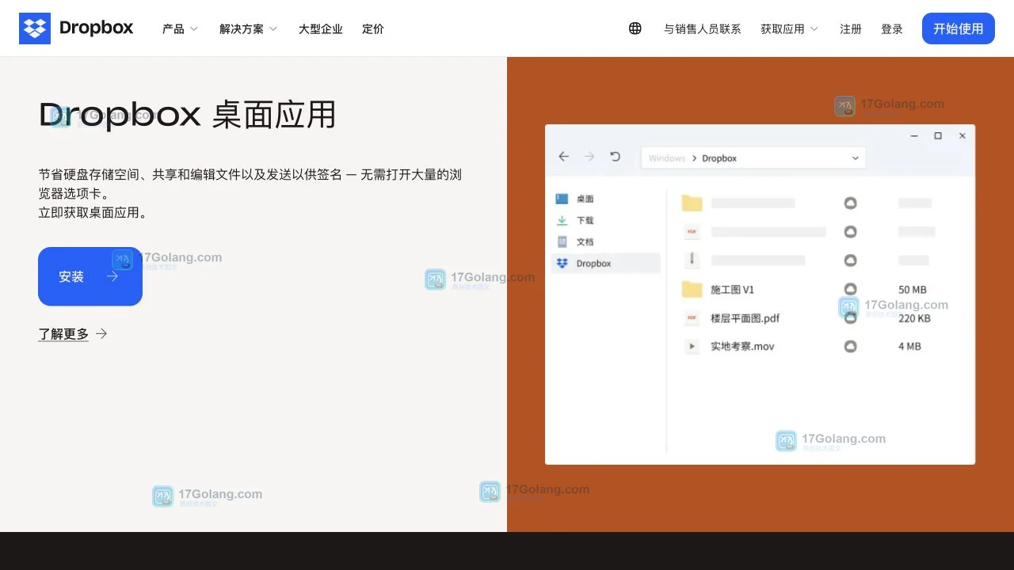Select 文档 in the explorer sidebar
1014x570 pixels.
point(605,241)
